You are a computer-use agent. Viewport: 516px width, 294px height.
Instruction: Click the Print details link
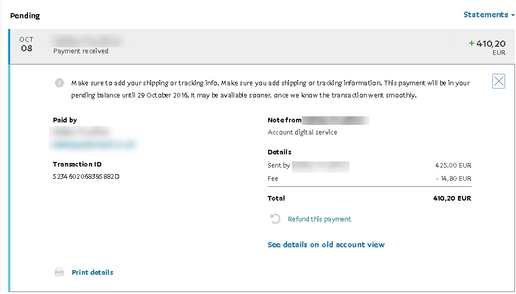[x=93, y=272]
